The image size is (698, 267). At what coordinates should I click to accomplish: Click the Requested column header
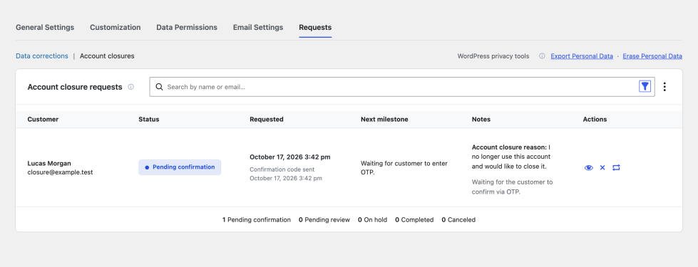[x=267, y=119]
